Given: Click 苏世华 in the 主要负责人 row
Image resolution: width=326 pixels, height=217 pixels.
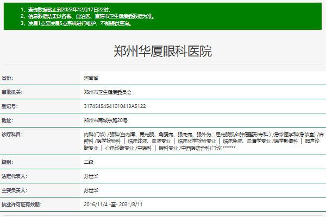Looking at the screenshot, I should [91, 190].
